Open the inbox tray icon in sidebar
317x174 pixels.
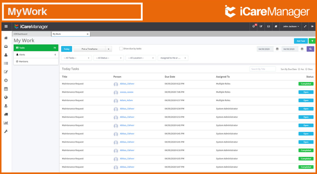(x=6, y=46)
